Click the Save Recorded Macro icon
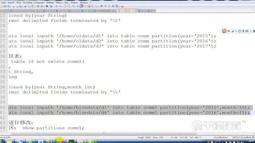Screen dimensions: 255x143 pos(117,6)
